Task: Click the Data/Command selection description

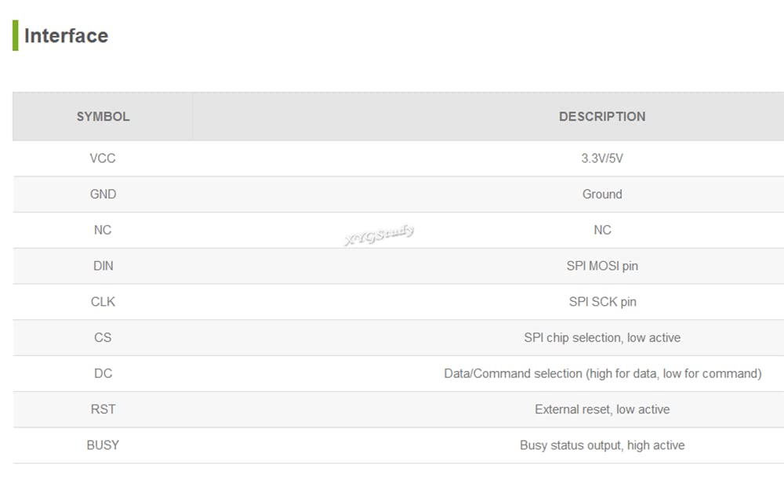Action: point(602,374)
